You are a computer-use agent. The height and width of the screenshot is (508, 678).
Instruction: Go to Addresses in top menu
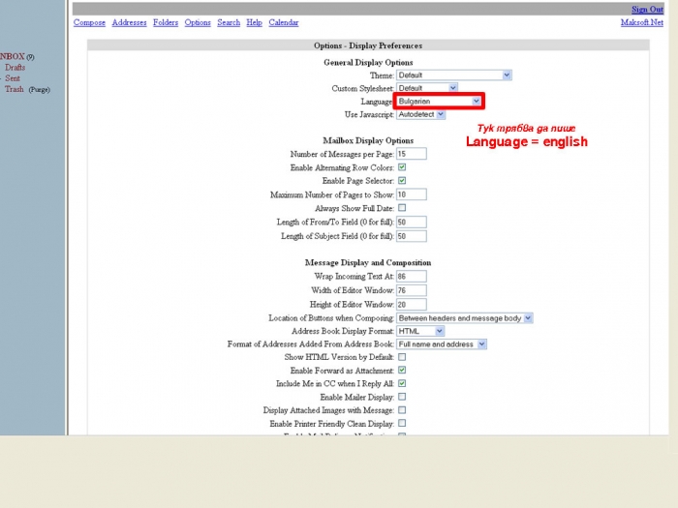[127, 22]
